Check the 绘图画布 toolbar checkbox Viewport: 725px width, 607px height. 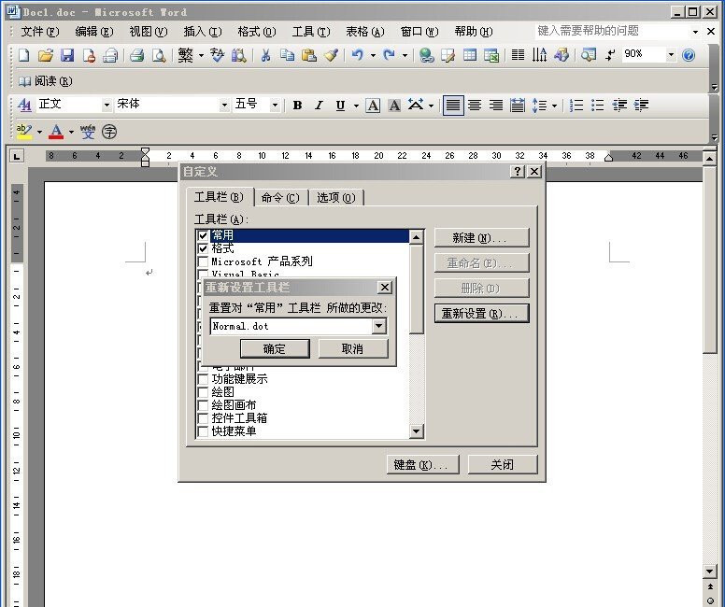[203, 405]
